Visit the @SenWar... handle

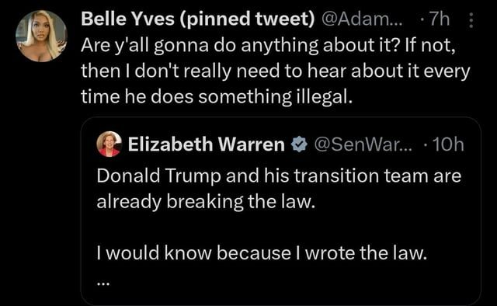tap(363, 144)
